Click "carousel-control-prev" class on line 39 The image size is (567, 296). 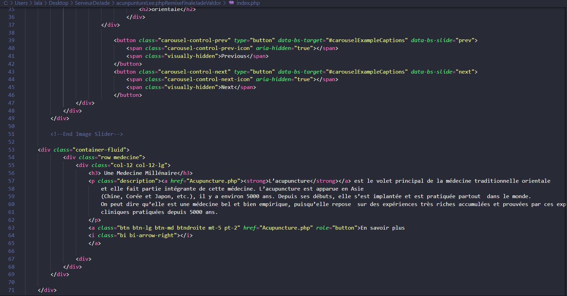194,40
